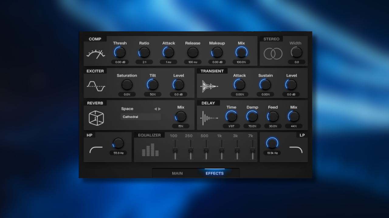The image size is (389, 218).
Task: Click the compressor meter icon
Action: (96, 54)
